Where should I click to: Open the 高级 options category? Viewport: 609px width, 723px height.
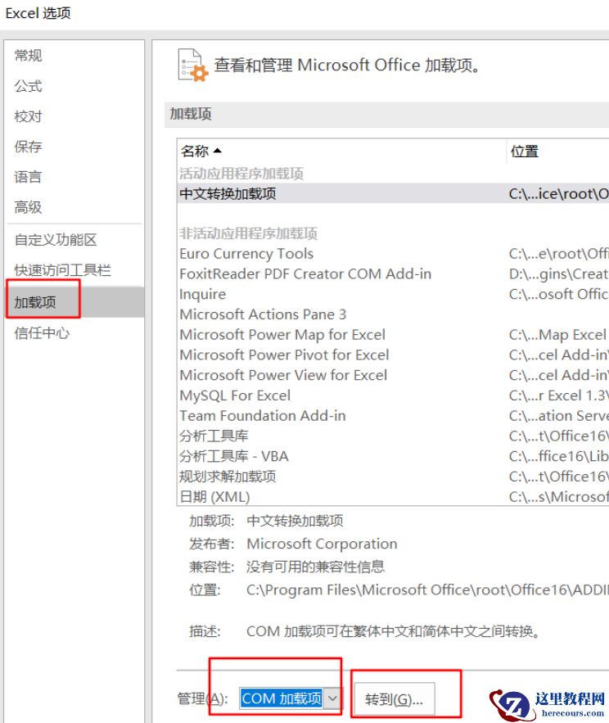pos(28,207)
